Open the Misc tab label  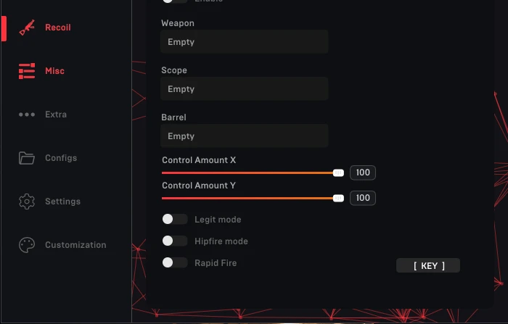click(x=54, y=71)
